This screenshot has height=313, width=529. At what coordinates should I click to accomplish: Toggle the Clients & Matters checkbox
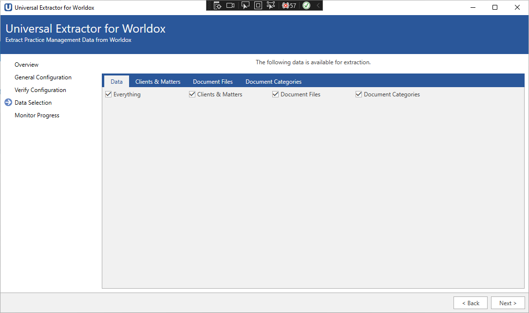pos(192,94)
